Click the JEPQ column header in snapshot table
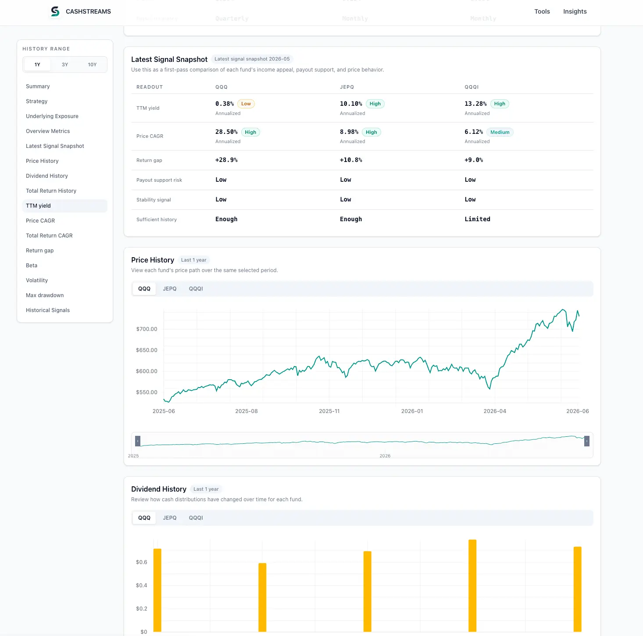 tap(347, 87)
